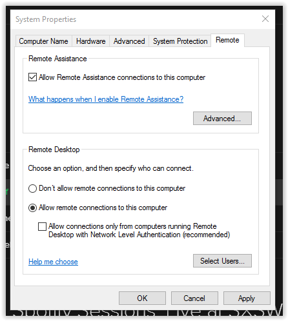Open the Help me choose link
Screen dimensions: 288x321
click(53, 262)
